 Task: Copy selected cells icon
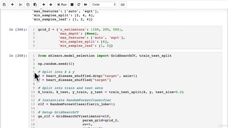click(28, 5)
